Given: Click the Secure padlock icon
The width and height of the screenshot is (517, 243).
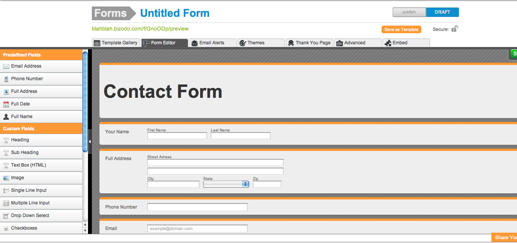Looking at the screenshot, I should pyautogui.click(x=455, y=29).
